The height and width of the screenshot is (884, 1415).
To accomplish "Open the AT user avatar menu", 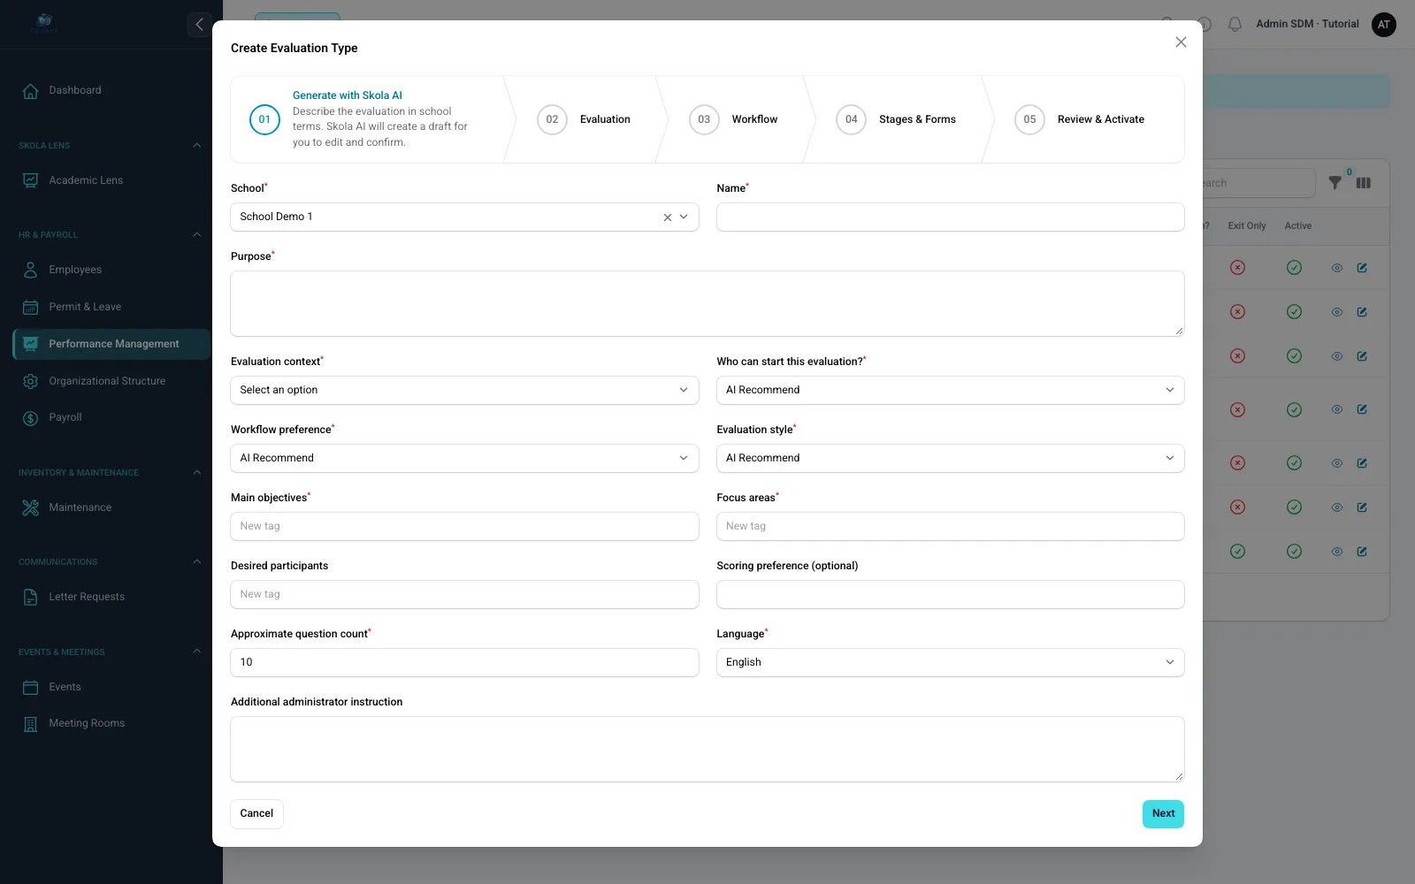I will click(x=1384, y=25).
